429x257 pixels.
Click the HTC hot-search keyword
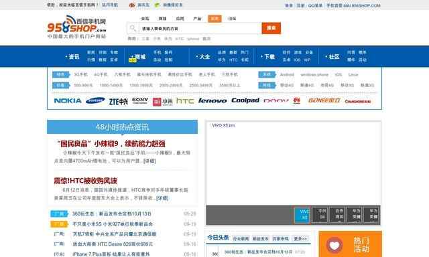[180, 39]
